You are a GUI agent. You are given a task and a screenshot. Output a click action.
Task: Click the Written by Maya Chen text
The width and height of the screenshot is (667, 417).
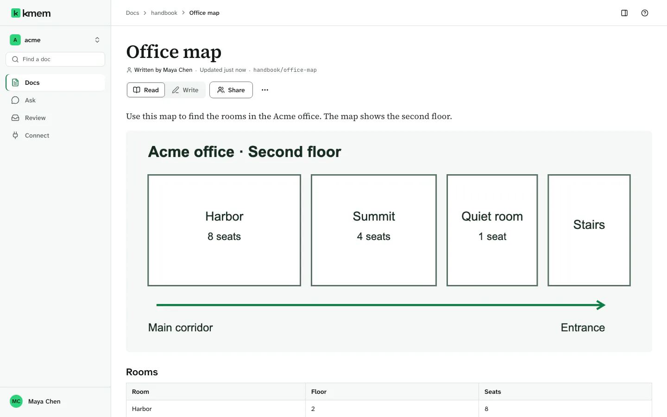tap(163, 70)
